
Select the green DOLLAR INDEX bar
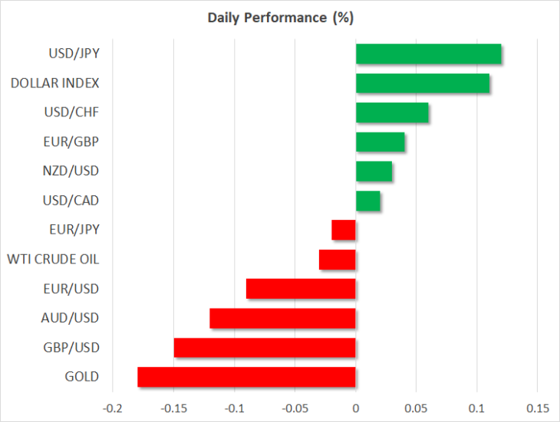coord(423,83)
